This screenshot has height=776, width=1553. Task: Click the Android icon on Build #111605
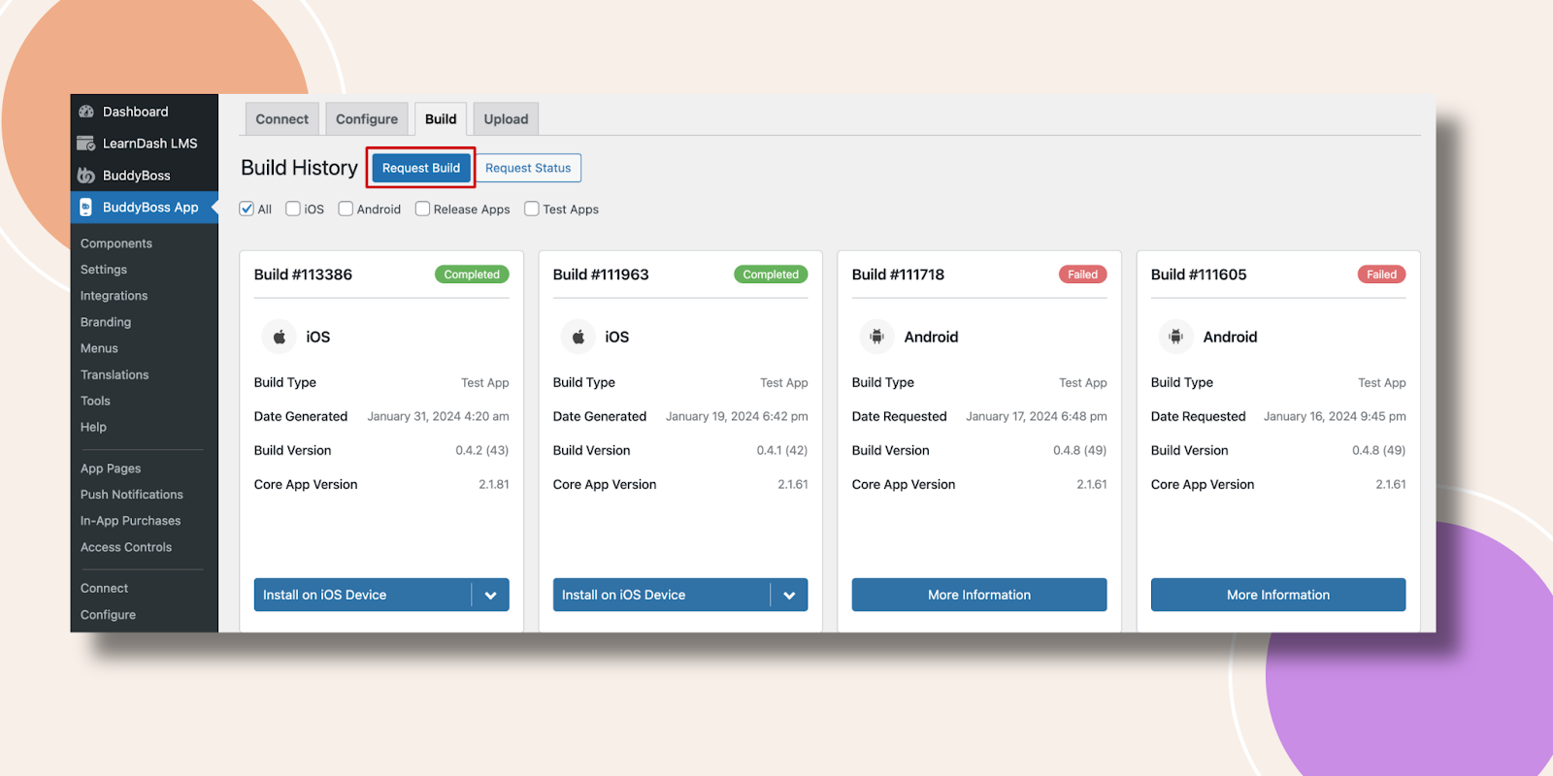coord(1176,337)
